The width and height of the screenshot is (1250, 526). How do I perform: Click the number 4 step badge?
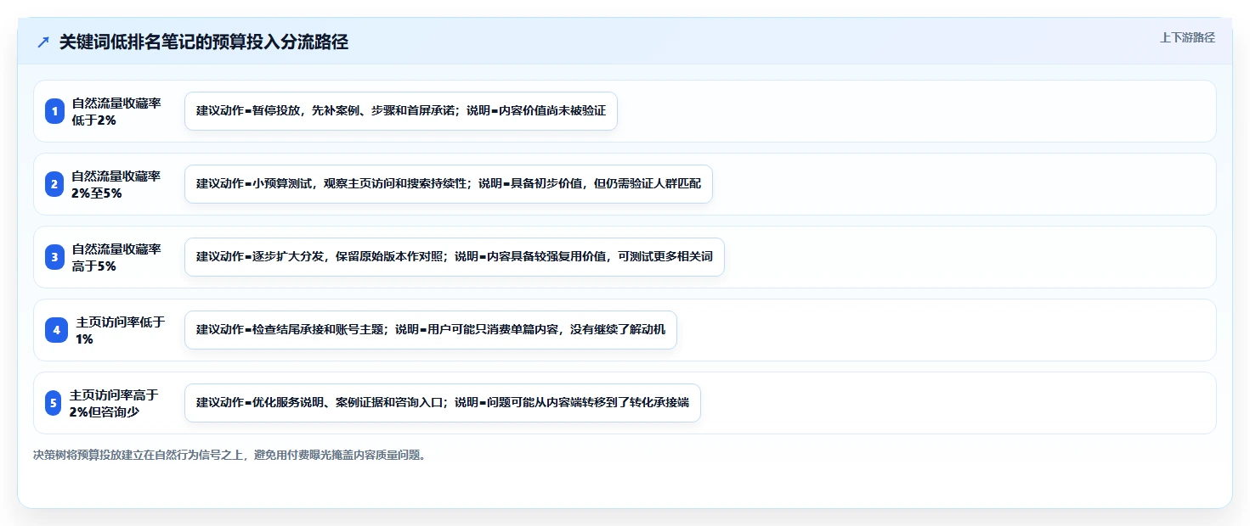pos(56,330)
